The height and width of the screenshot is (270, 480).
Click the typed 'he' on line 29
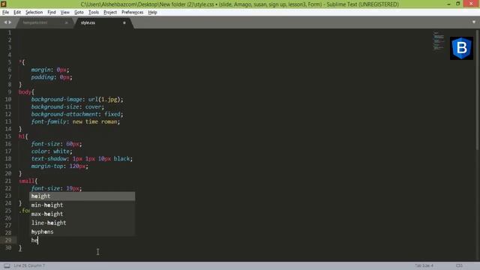34,240
